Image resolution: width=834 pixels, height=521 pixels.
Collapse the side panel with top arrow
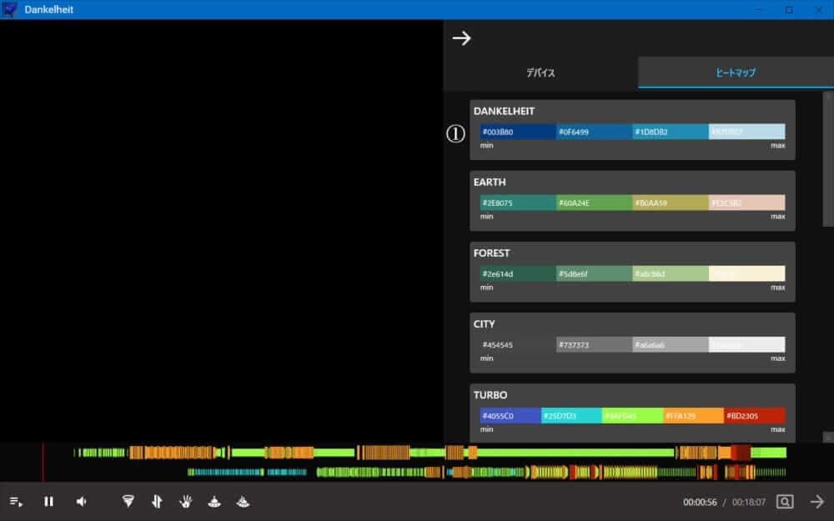461,38
